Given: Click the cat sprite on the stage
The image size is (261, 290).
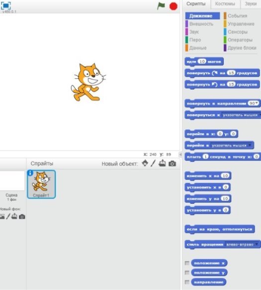Looking at the screenshot, I should [88, 82].
